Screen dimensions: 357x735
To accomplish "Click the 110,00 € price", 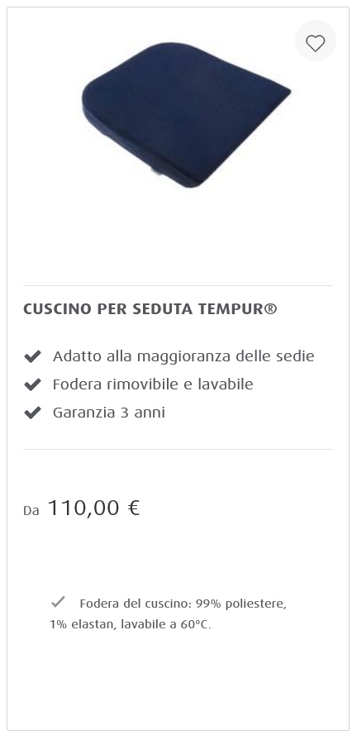I will [93, 508].
